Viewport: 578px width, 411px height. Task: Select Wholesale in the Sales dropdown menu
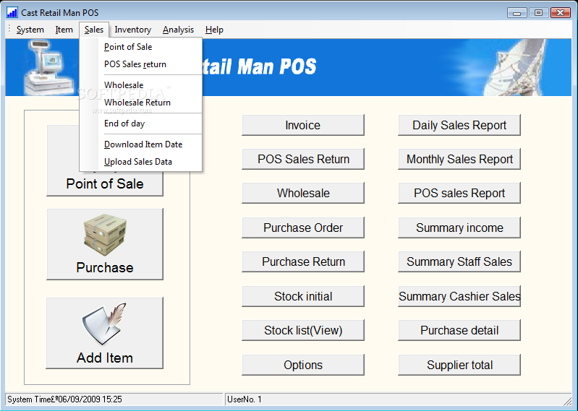click(x=141, y=85)
